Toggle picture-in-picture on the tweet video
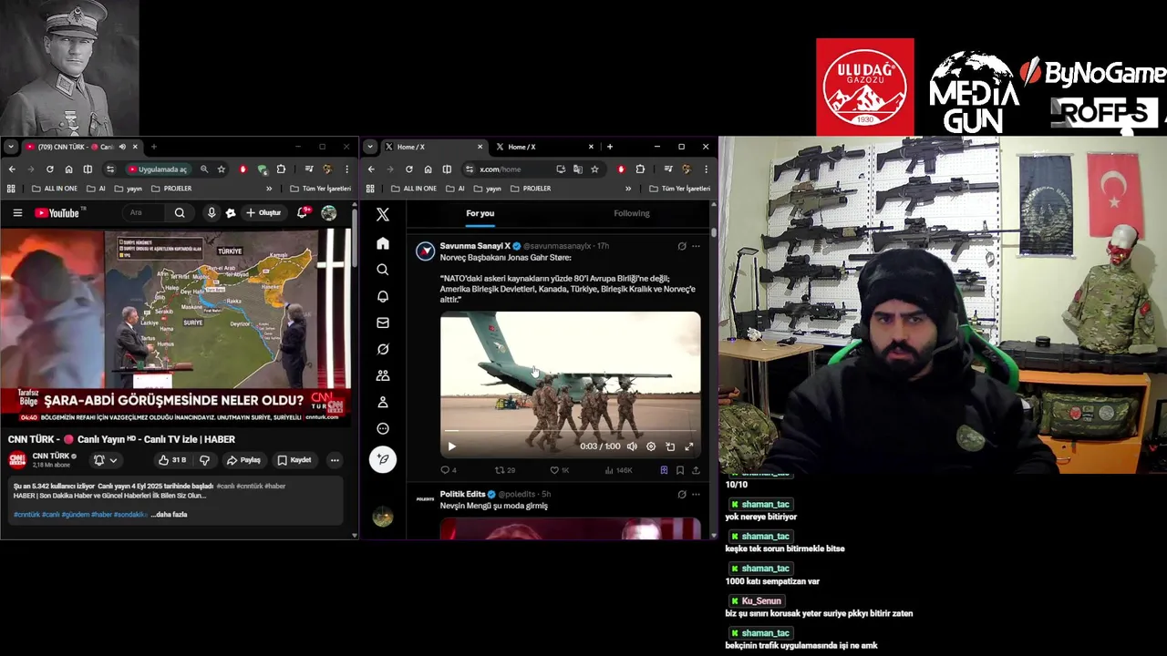The height and width of the screenshot is (656, 1167). click(x=670, y=446)
